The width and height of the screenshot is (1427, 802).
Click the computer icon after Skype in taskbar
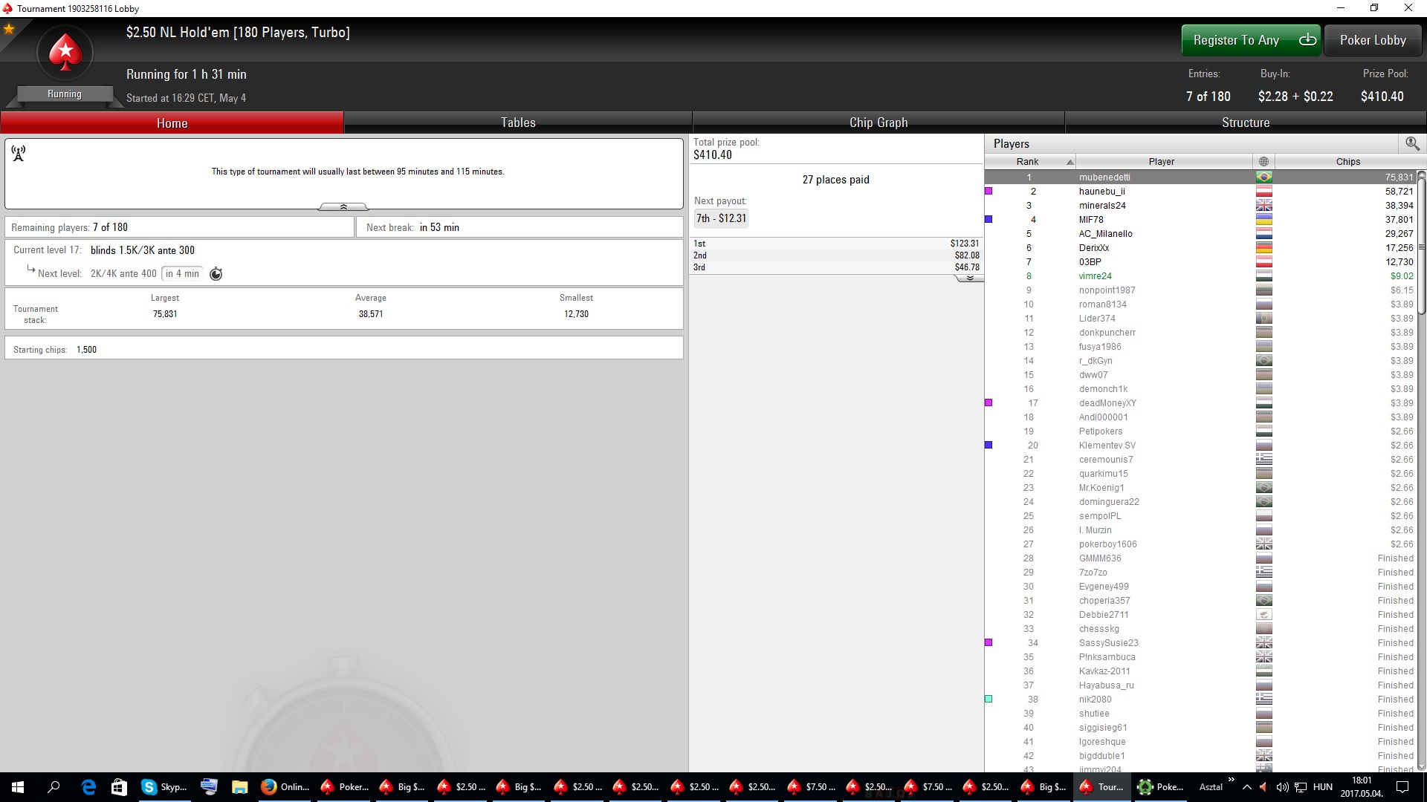[209, 786]
